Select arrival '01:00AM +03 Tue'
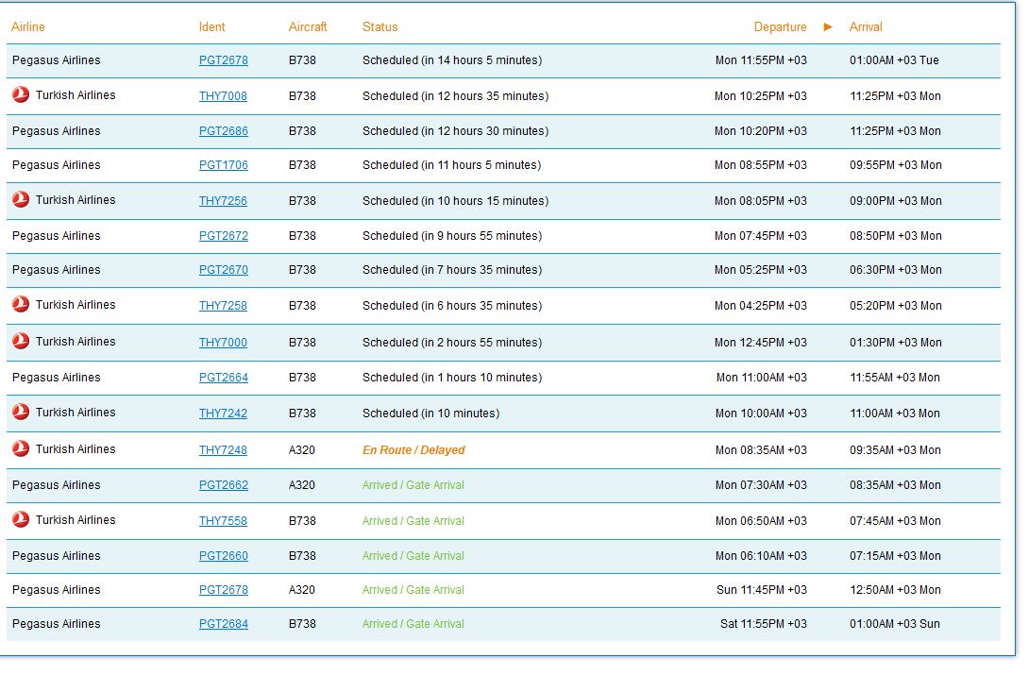Image resolution: width=1029 pixels, height=675 pixels. (894, 60)
